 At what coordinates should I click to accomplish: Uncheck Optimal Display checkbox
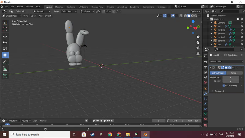pos(223,85)
